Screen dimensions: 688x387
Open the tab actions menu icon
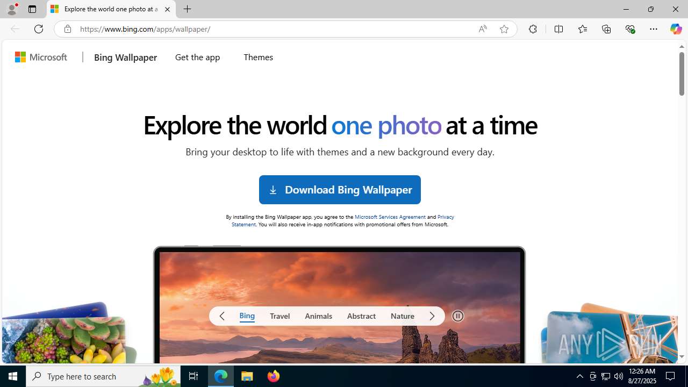pos(32,9)
